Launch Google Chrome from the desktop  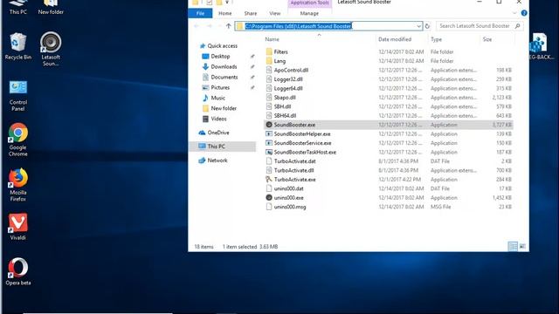17,140
